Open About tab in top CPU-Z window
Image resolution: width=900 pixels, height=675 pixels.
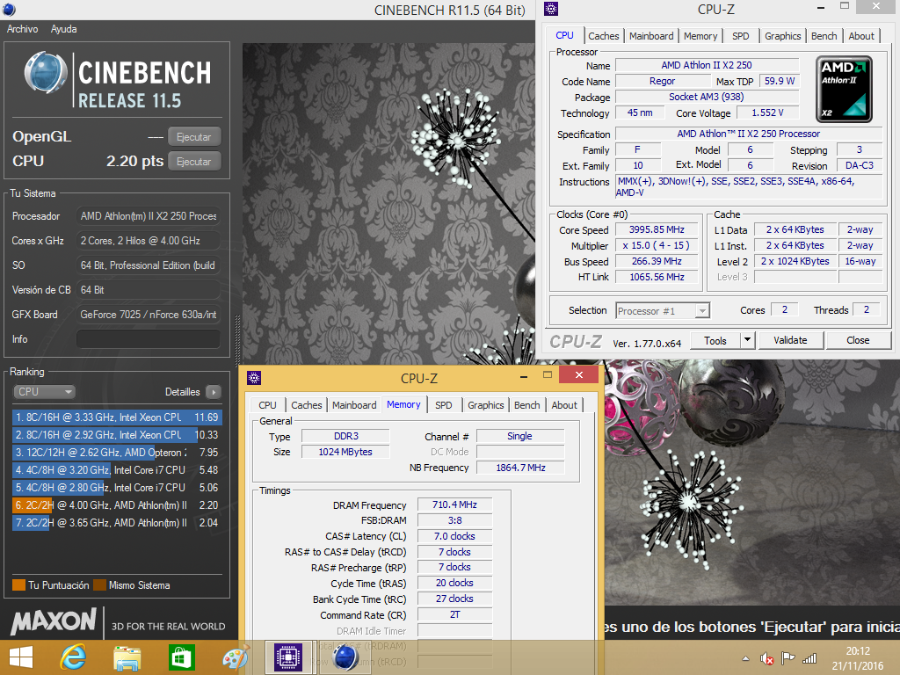pos(861,35)
